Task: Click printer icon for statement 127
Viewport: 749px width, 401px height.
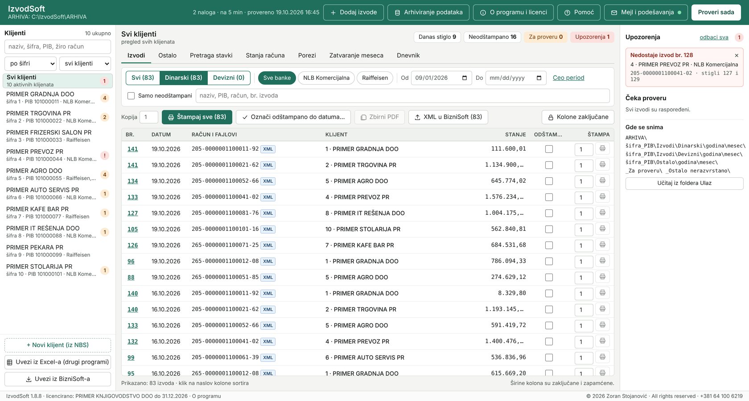Action: tap(602, 213)
